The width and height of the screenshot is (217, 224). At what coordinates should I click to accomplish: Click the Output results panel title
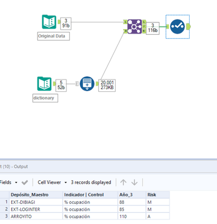(x=14, y=166)
